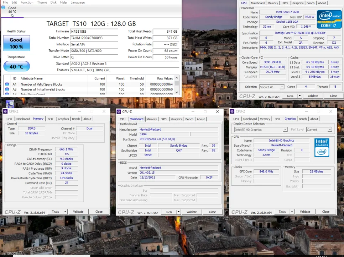Image resolution: width=344 pixels, height=257 pixels.
Task: Click the Features field S.M.A.R.T., NCQ, TRIM, GPL
Action: point(125,70)
